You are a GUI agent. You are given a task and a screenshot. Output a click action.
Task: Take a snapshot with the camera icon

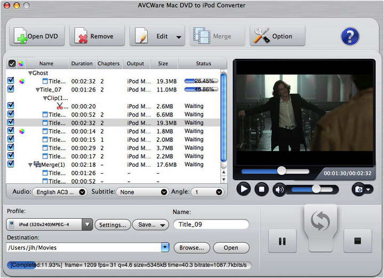point(359,189)
